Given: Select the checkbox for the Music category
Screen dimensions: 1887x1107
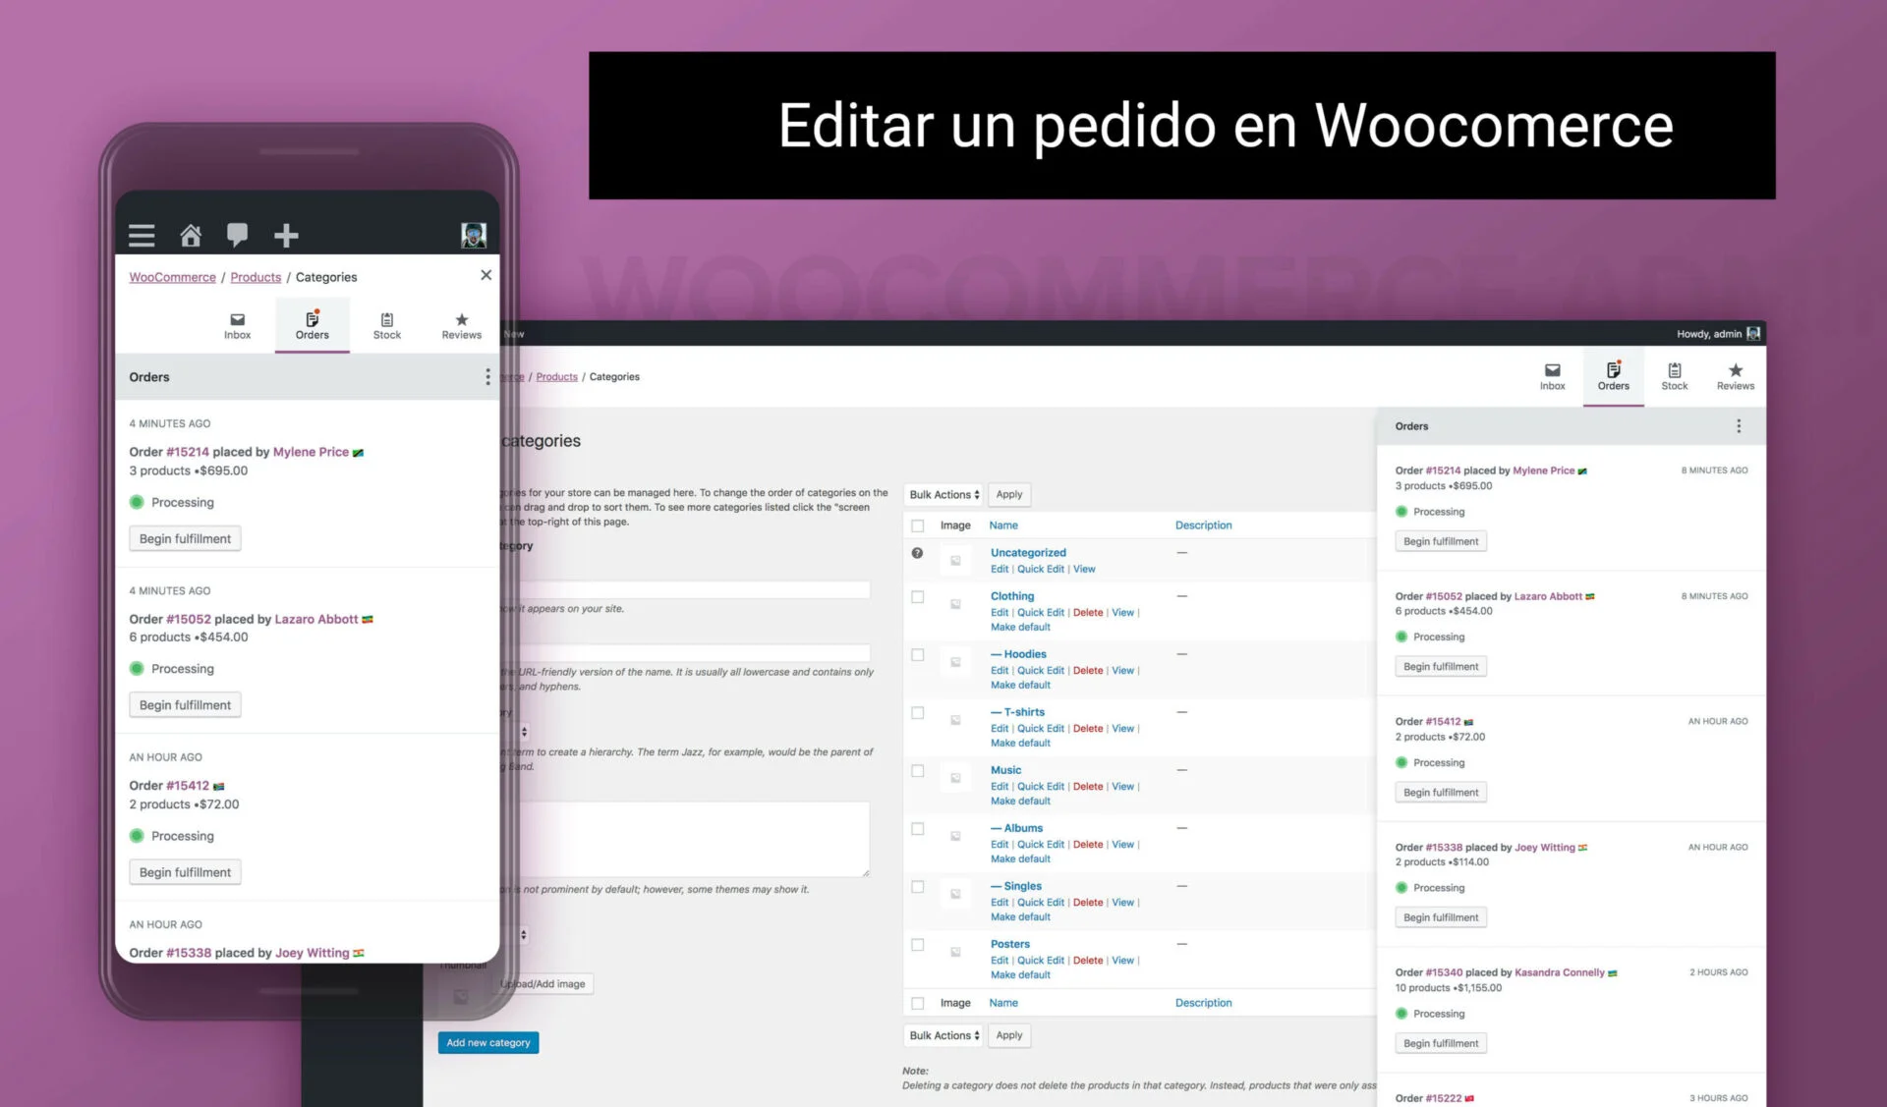Looking at the screenshot, I should click(917, 771).
